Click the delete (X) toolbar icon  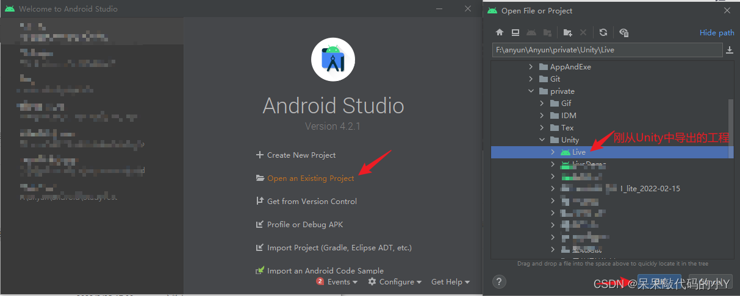(x=583, y=32)
